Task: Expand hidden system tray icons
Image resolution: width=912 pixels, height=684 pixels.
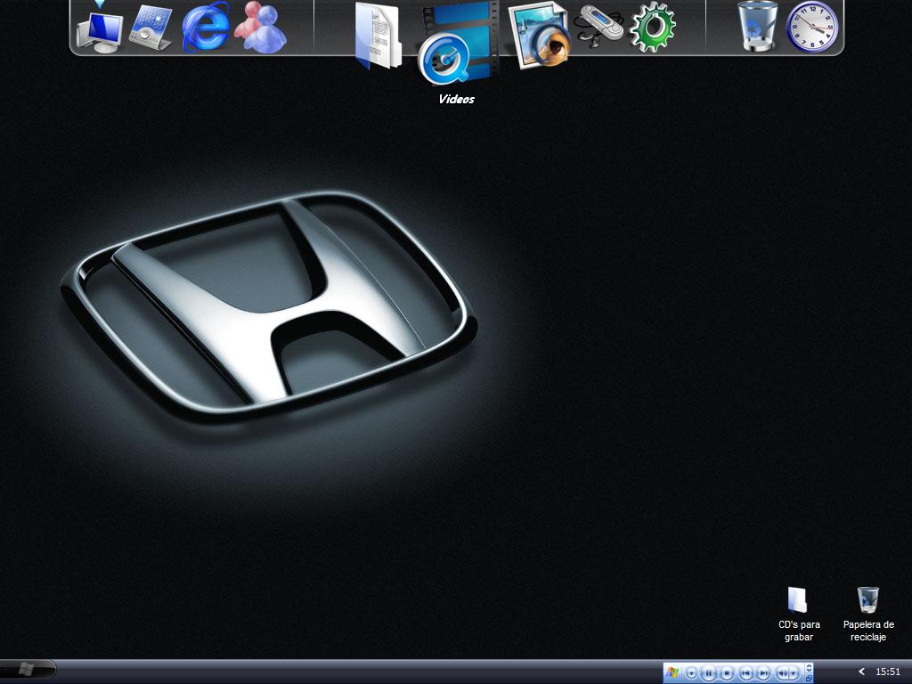Action: [x=862, y=672]
